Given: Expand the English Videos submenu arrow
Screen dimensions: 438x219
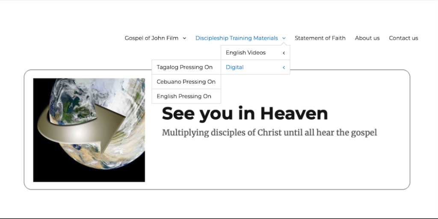Looking at the screenshot, I should pyautogui.click(x=284, y=53).
